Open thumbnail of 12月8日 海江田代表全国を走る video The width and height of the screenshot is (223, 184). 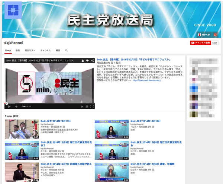(112, 150)
